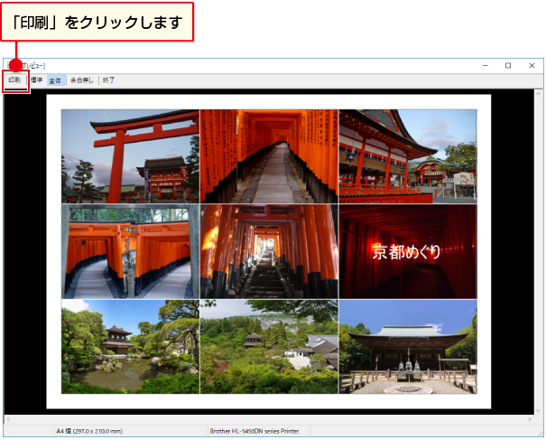
Task: Click the bottom-right wooden temple photo
Action: pos(408,347)
